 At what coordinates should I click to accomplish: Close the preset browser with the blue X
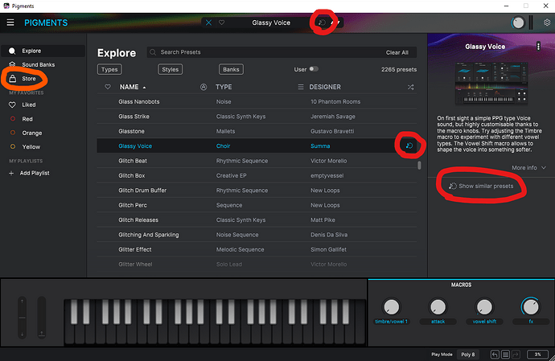tap(208, 23)
